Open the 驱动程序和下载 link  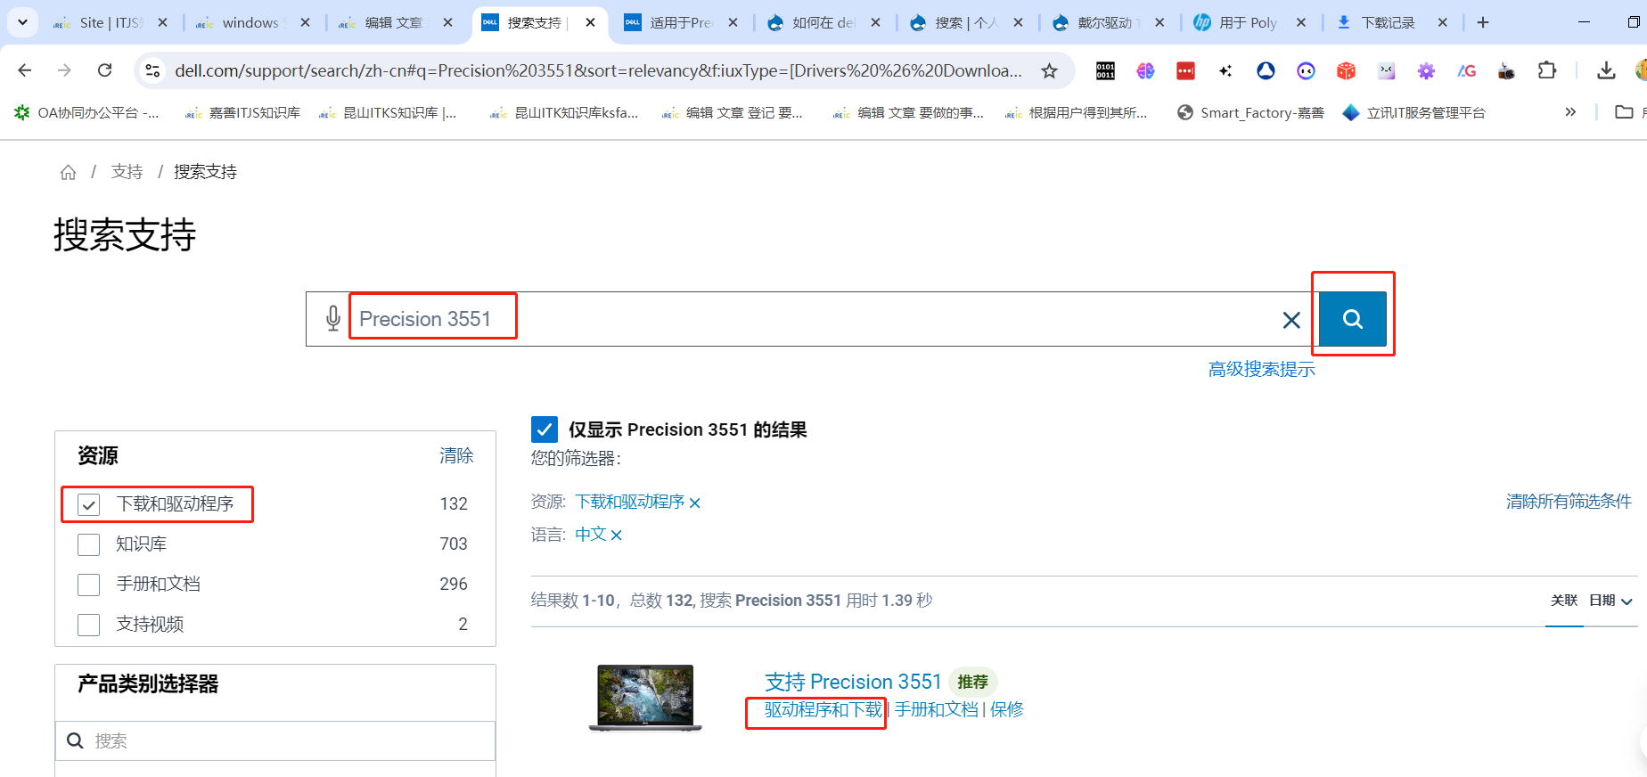(823, 709)
